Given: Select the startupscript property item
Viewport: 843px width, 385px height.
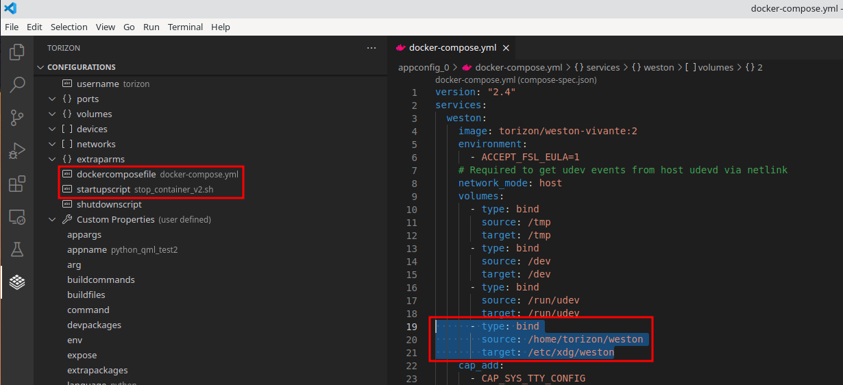Looking at the screenshot, I should point(103,189).
